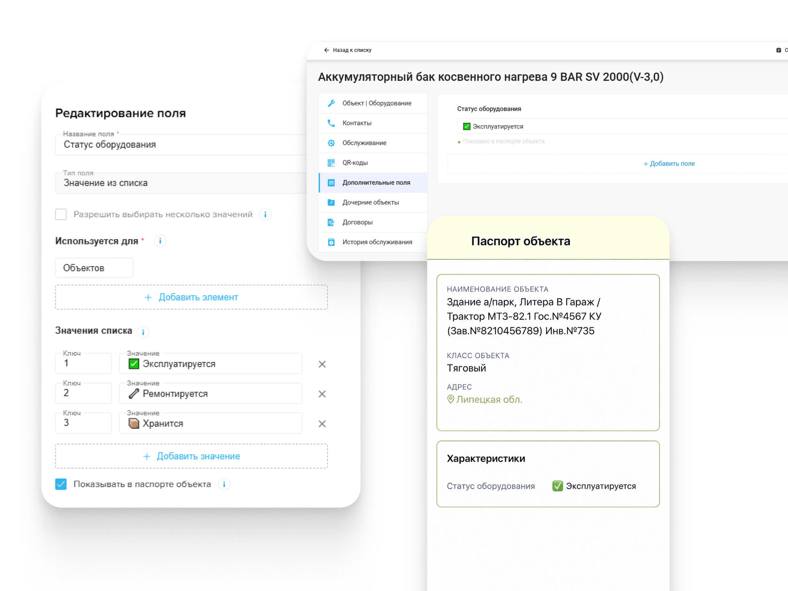Switch to the 'QR-коды' section
Image resolution: width=788 pixels, height=591 pixels.
[x=373, y=163]
